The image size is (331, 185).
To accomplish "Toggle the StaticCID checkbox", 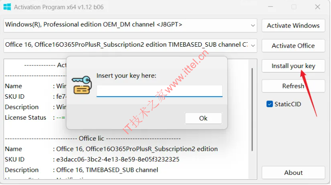I will coord(270,104).
